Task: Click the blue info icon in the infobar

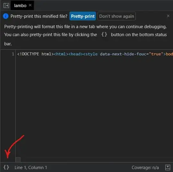Action: 6,16
